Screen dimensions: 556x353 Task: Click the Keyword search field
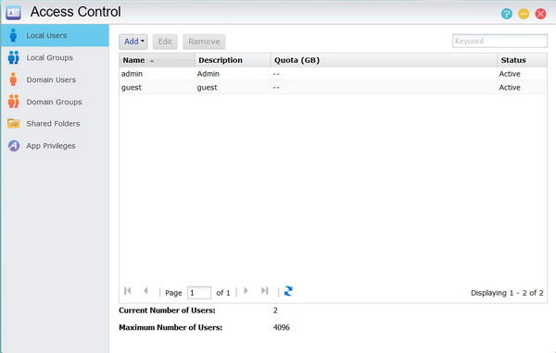(x=499, y=41)
